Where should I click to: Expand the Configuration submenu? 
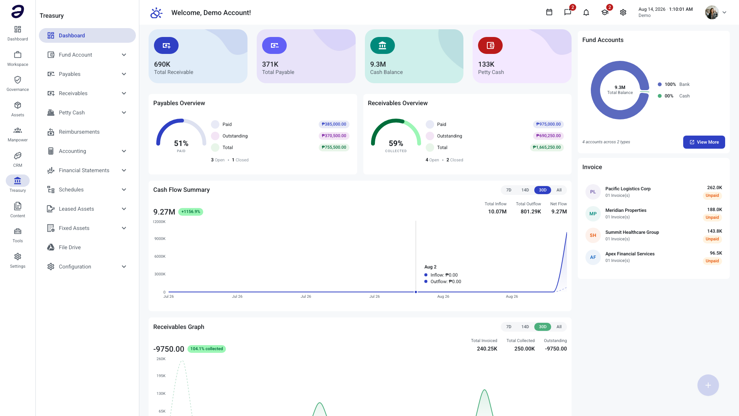[124, 267]
